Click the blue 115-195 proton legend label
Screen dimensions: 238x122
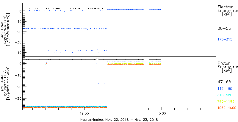pos(225,89)
